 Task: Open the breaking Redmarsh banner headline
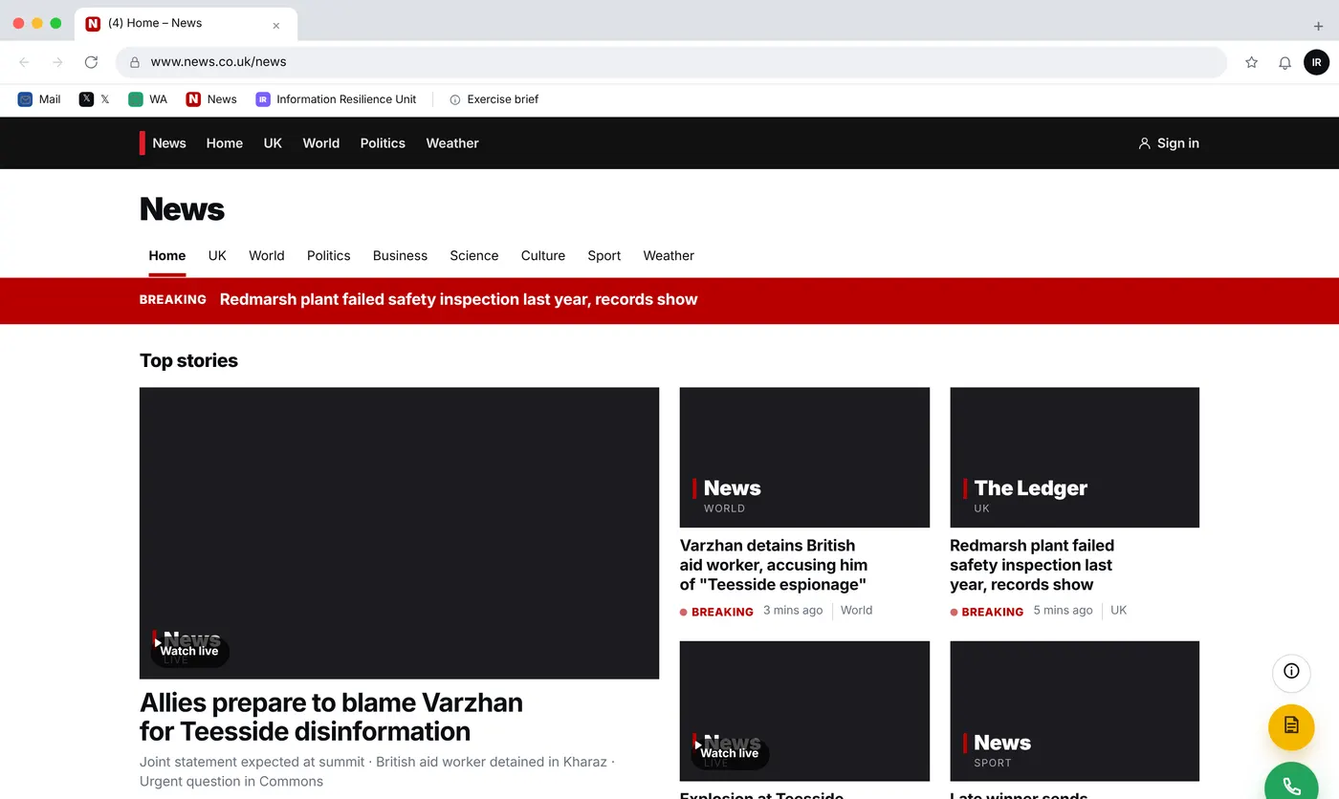pyautogui.click(x=459, y=300)
